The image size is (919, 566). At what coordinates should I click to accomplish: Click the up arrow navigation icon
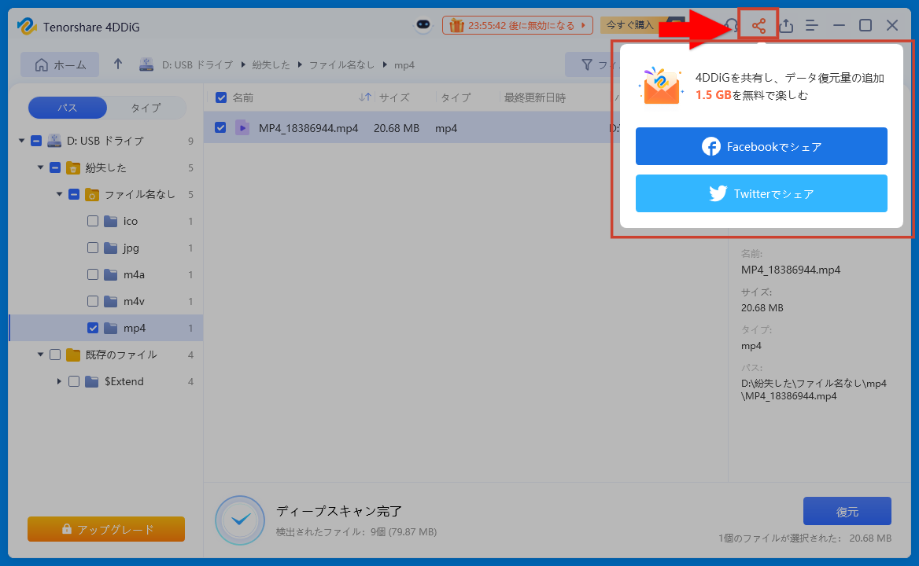coord(118,64)
